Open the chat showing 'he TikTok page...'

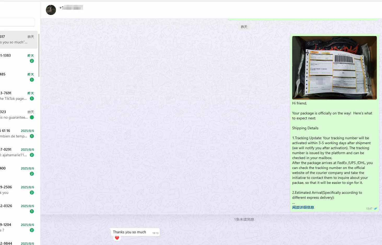tap(16, 96)
